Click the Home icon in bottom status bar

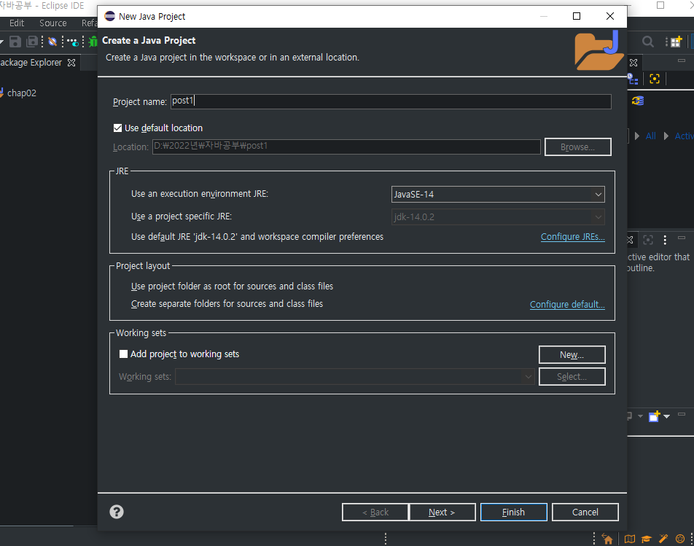[607, 539]
